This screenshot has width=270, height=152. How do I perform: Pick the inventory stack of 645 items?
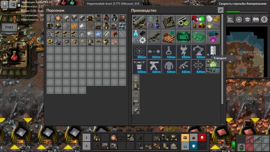click(82, 34)
